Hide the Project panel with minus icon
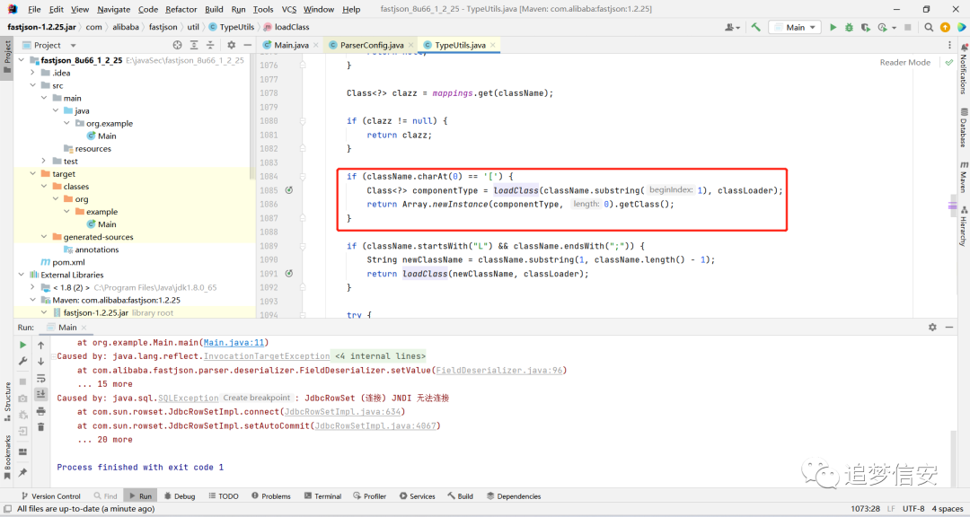Image resolution: width=970 pixels, height=517 pixels. pyautogui.click(x=248, y=45)
